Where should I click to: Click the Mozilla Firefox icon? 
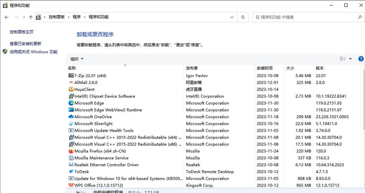[x=71, y=151]
